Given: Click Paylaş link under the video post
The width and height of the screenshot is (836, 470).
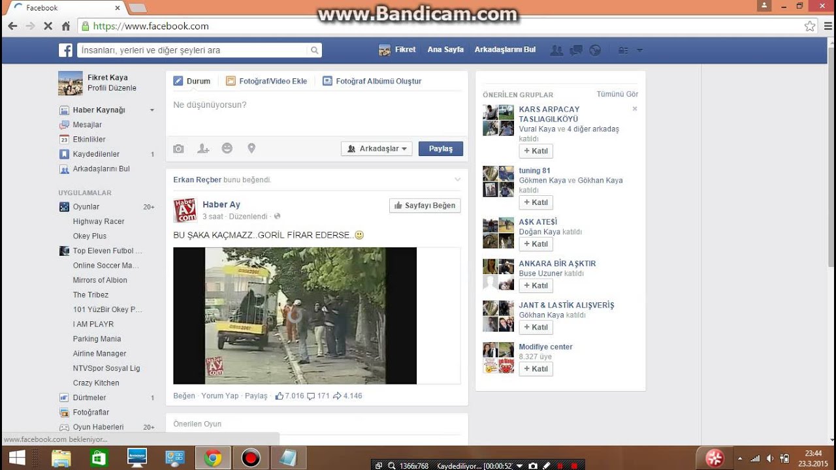Looking at the screenshot, I should (x=256, y=396).
